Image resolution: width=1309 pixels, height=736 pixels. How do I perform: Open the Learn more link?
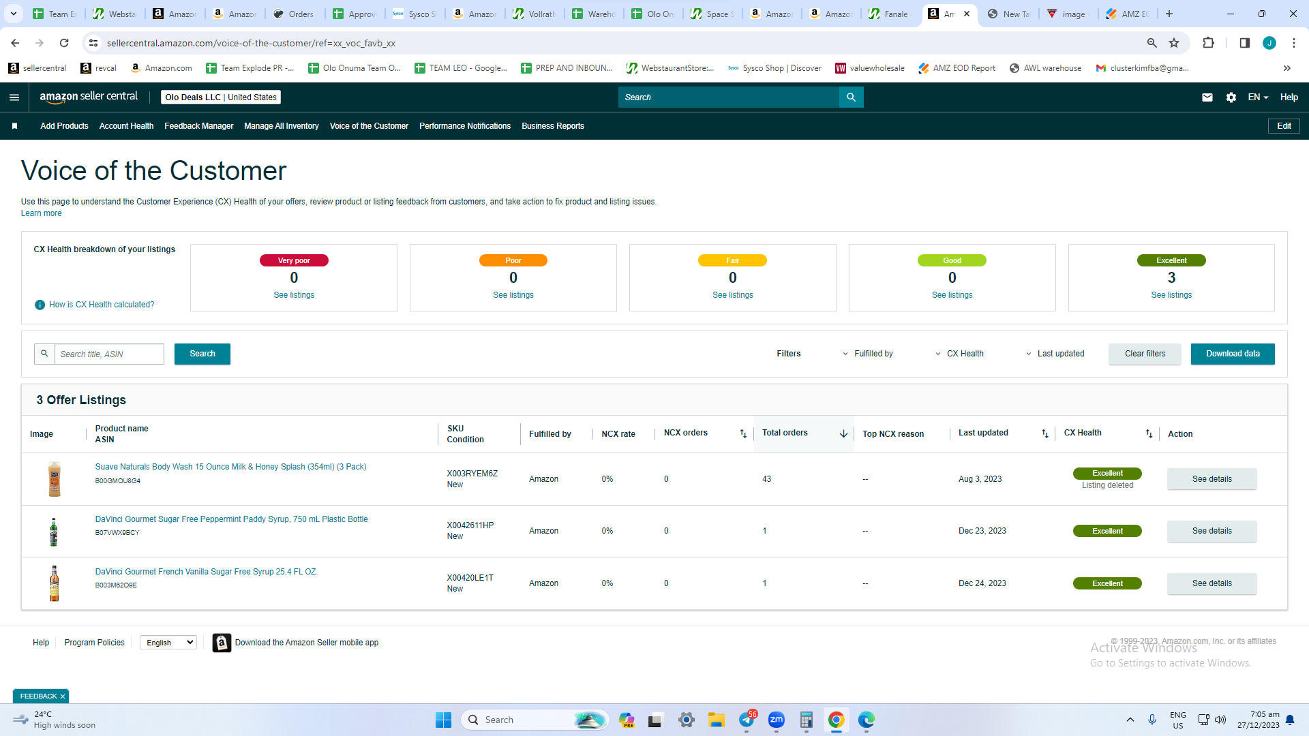[x=41, y=213]
